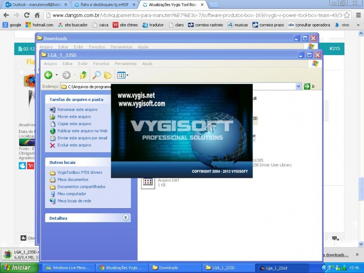Open the correios rastreio bookmark

click(x=206, y=25)
